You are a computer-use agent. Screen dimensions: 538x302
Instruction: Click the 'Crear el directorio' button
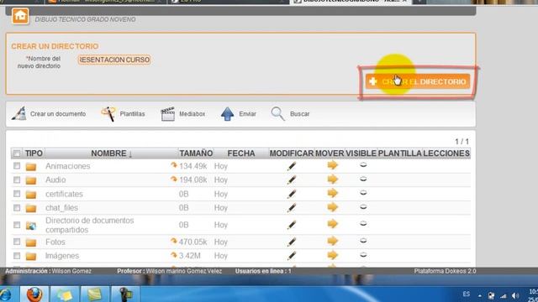tap(418, 82)
